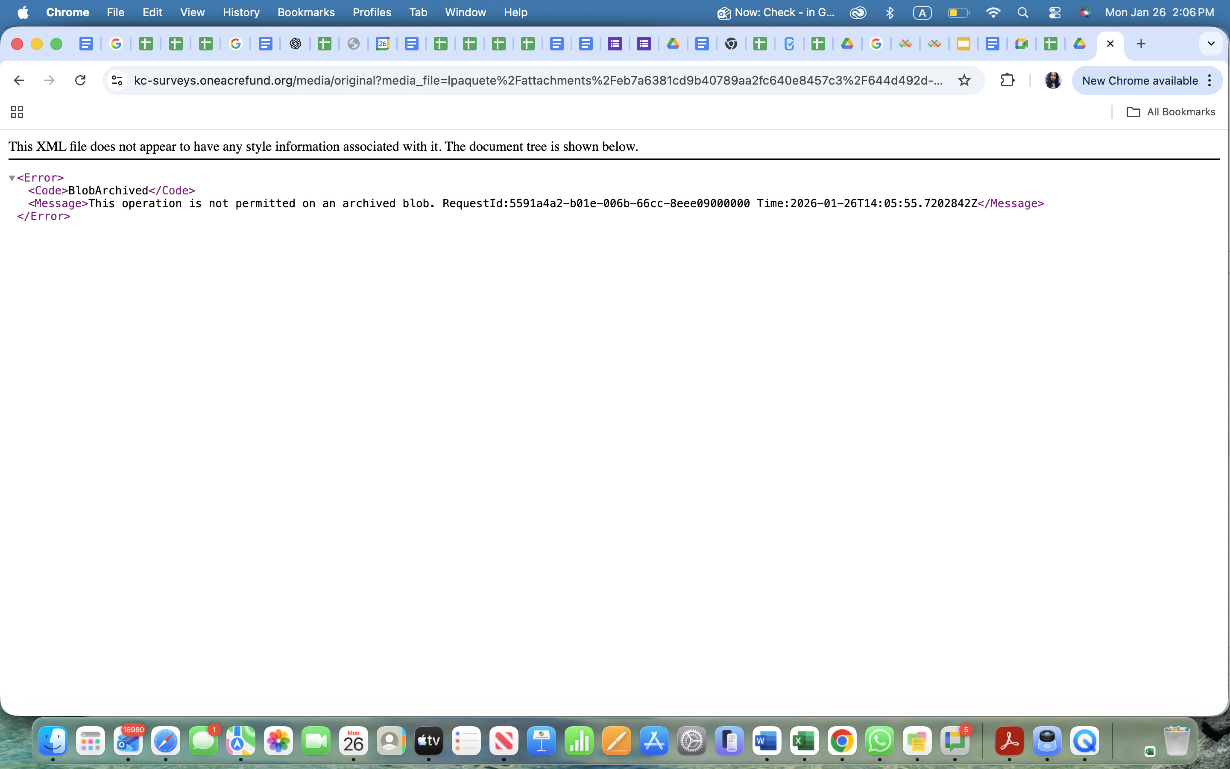Open the Bookmarks menu
The height and width of the screenshot is (769, 1230).
(x=306, y=12)
